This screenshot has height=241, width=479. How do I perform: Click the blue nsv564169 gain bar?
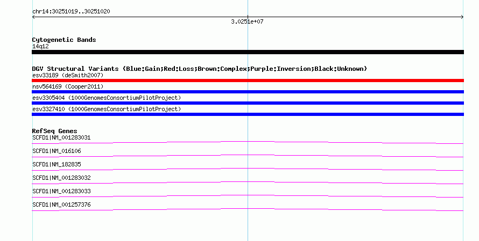point(248,92)
